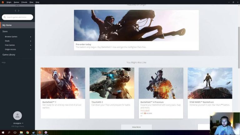Open Deals in the sidebar
Screen dimensions: 240x135
(x=7, y=41)
